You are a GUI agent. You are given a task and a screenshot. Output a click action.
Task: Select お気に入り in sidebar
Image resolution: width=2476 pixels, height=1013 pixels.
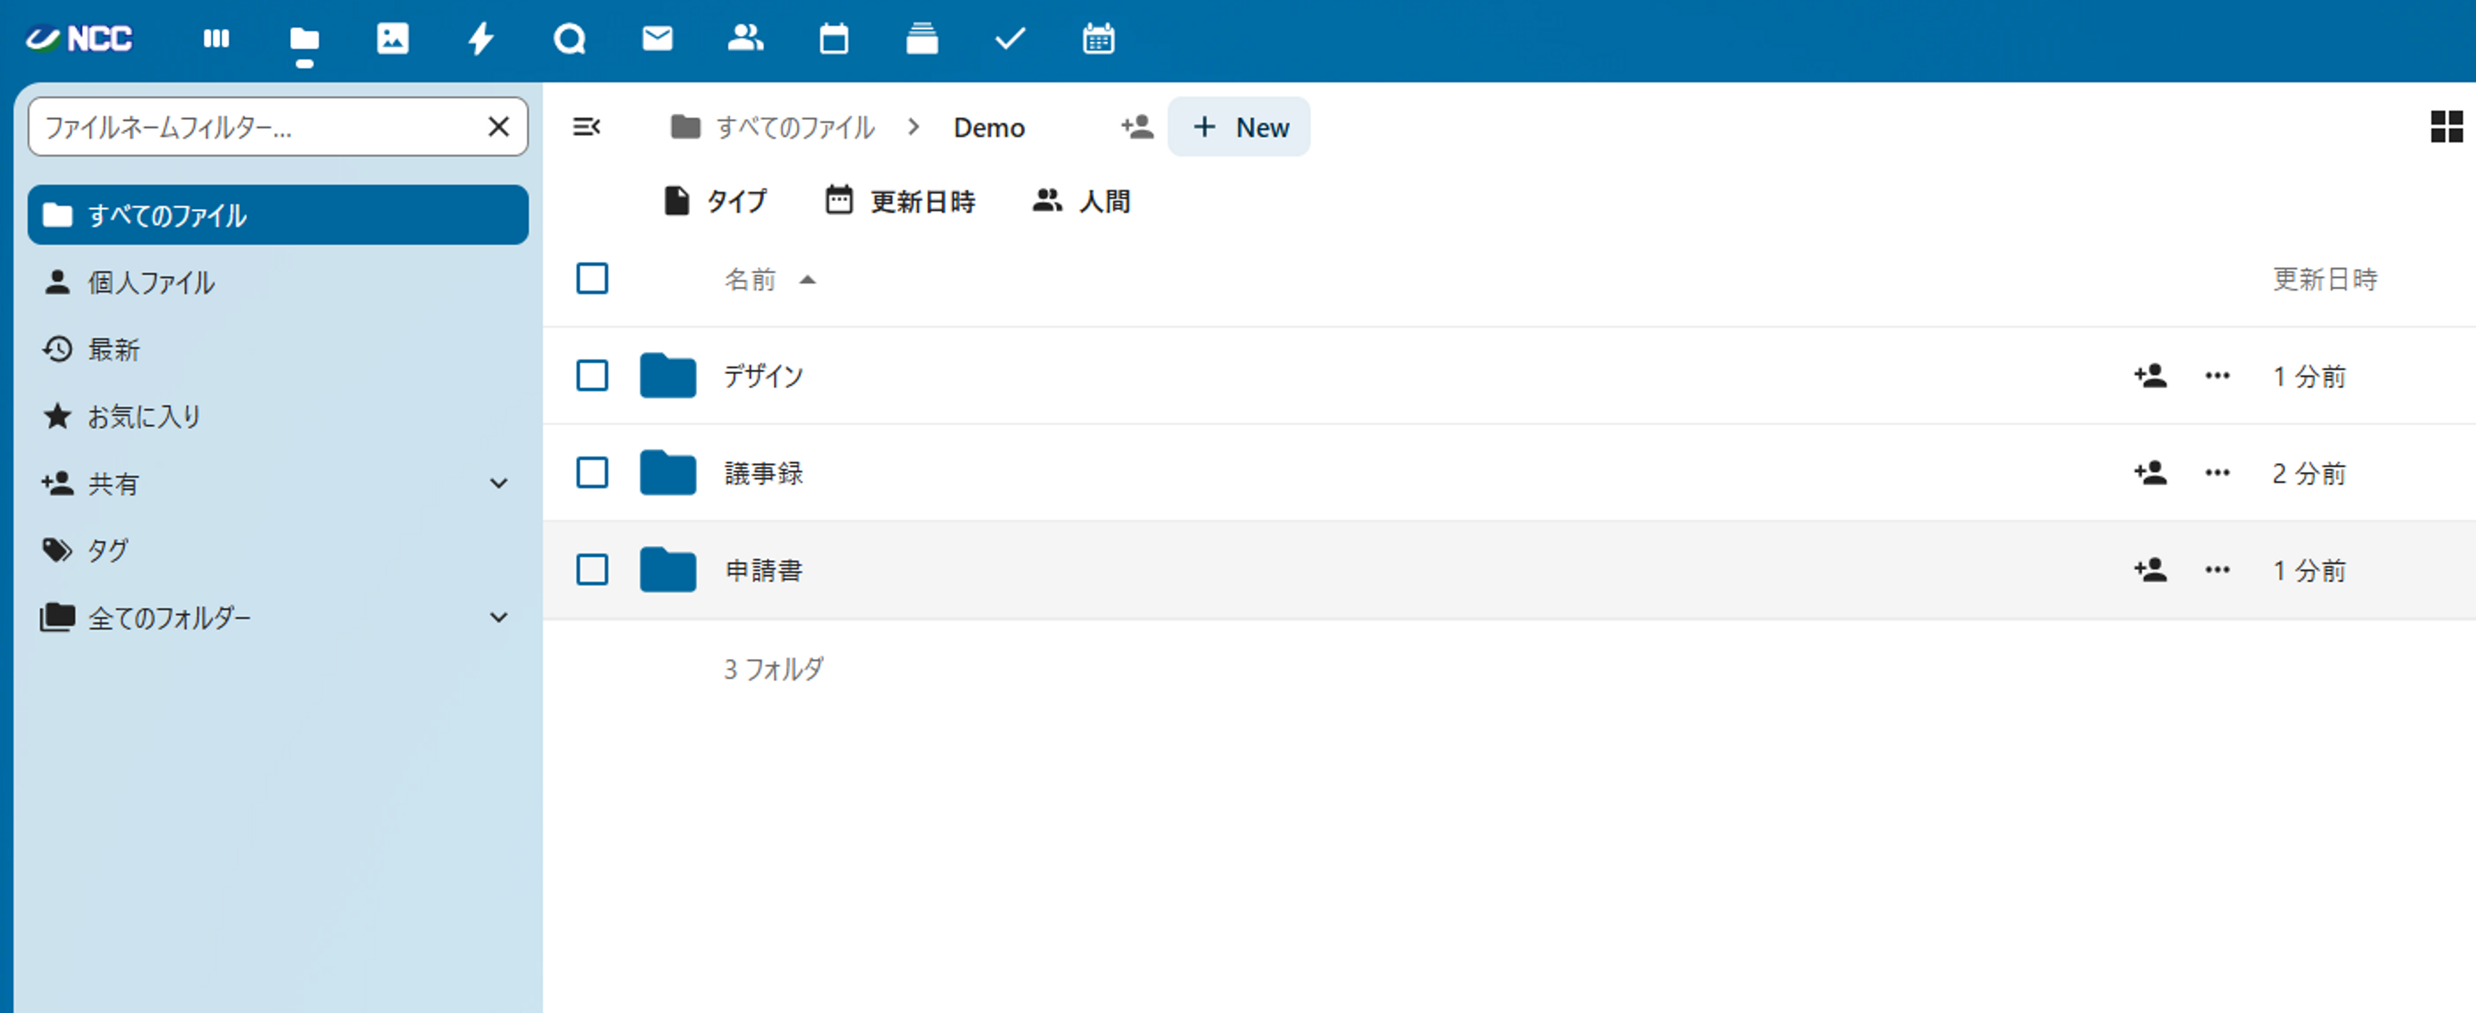[x=278, y=416]
